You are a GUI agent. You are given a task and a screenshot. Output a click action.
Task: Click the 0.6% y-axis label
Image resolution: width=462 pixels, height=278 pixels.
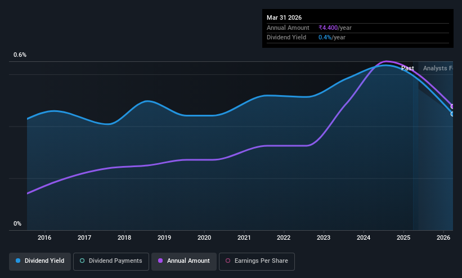[20, 55]
